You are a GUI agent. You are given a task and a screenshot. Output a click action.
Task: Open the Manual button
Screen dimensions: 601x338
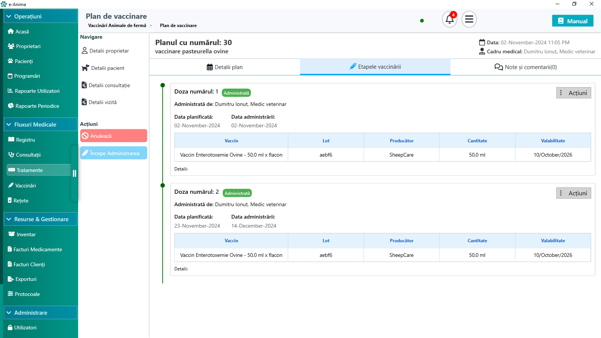coord(572,21)
